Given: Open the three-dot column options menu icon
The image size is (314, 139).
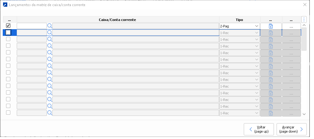Looking at the screenshot, I should (x=304, y=19).
